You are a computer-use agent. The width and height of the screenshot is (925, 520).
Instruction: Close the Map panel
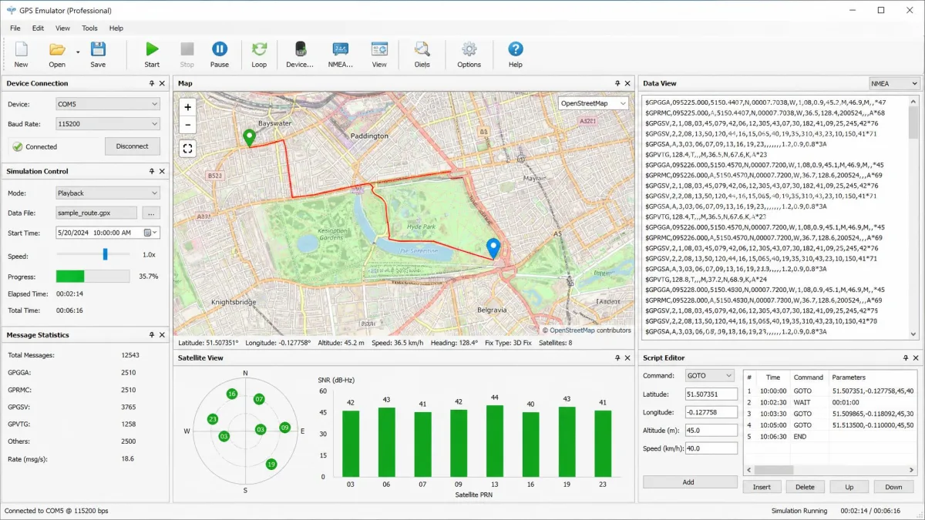point(628,83)
